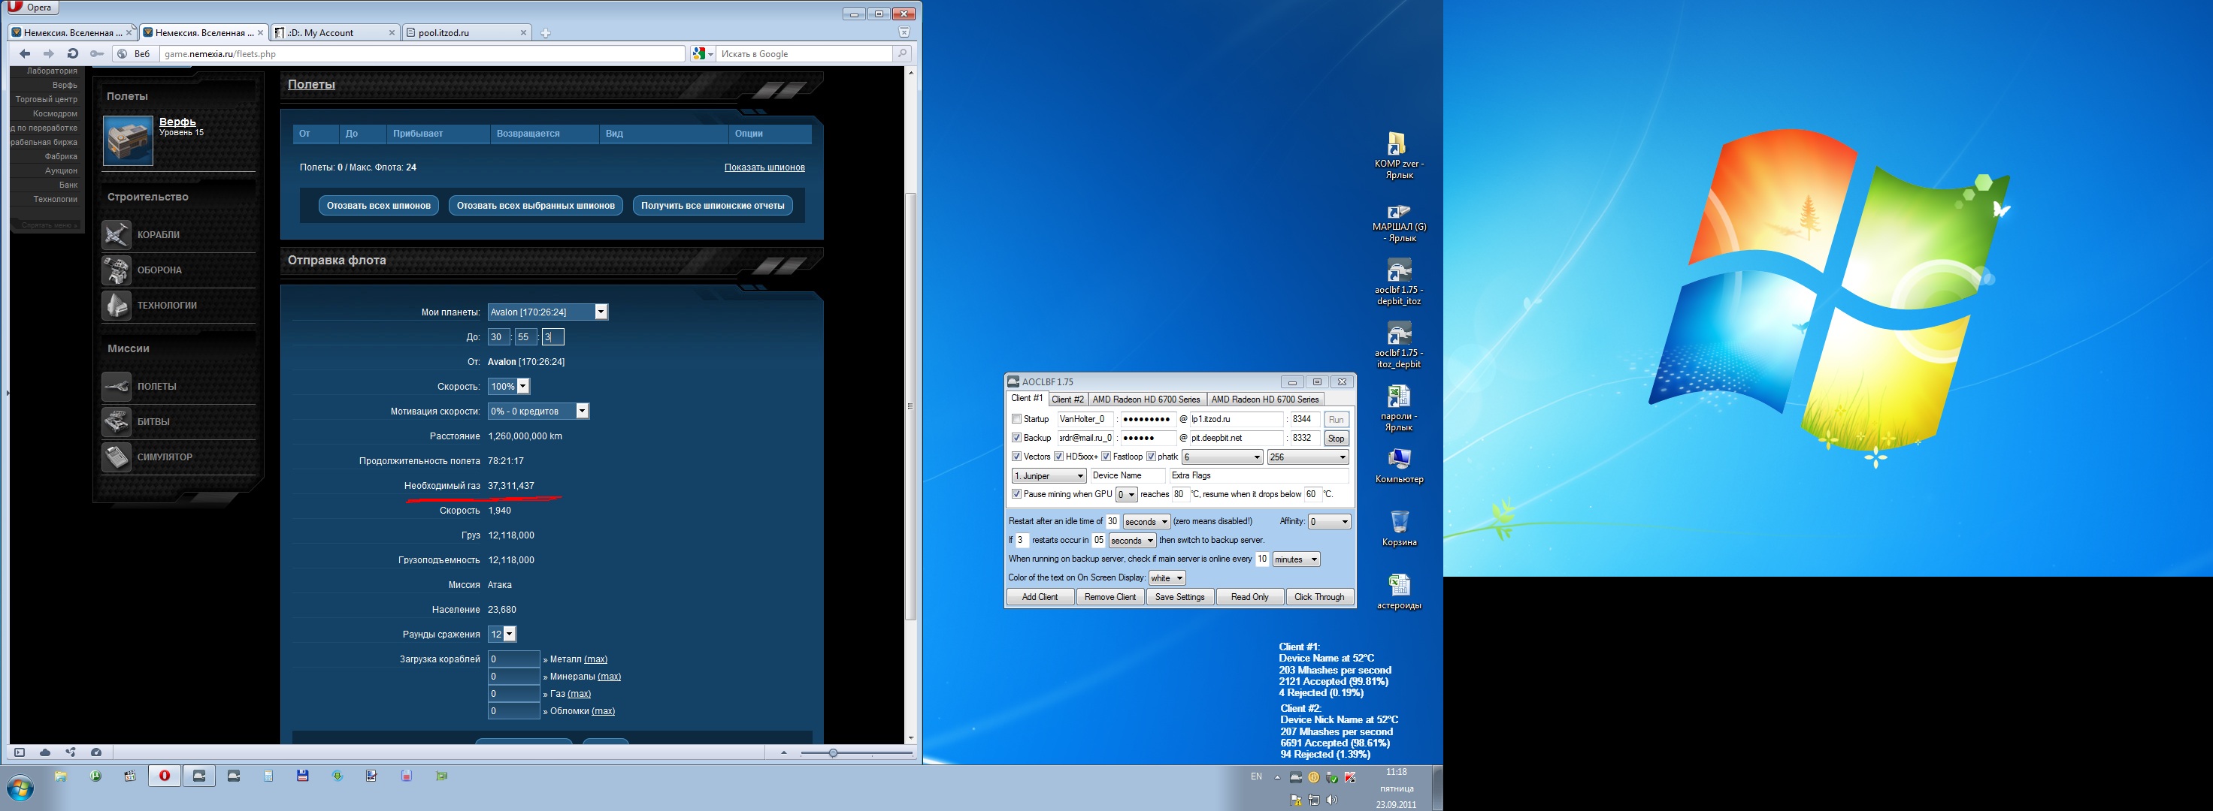Screen dimensions: 2213x811
Task: Open 1. Juniper device dropdown
Action: click(x=1049, y=475)
